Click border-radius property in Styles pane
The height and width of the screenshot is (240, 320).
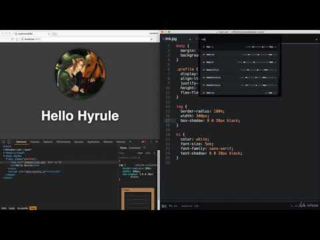[133, 169]
